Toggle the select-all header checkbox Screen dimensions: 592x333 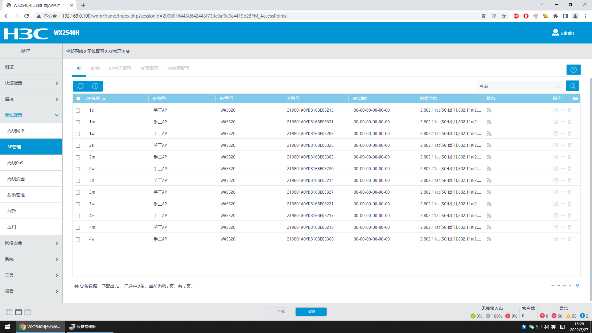pos(78,99)
